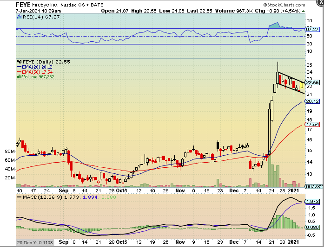Click the red EMA(50) legend line marker
Image resolution: width=324 pixels, height=247 pixels.
click(x=20, y=72)
